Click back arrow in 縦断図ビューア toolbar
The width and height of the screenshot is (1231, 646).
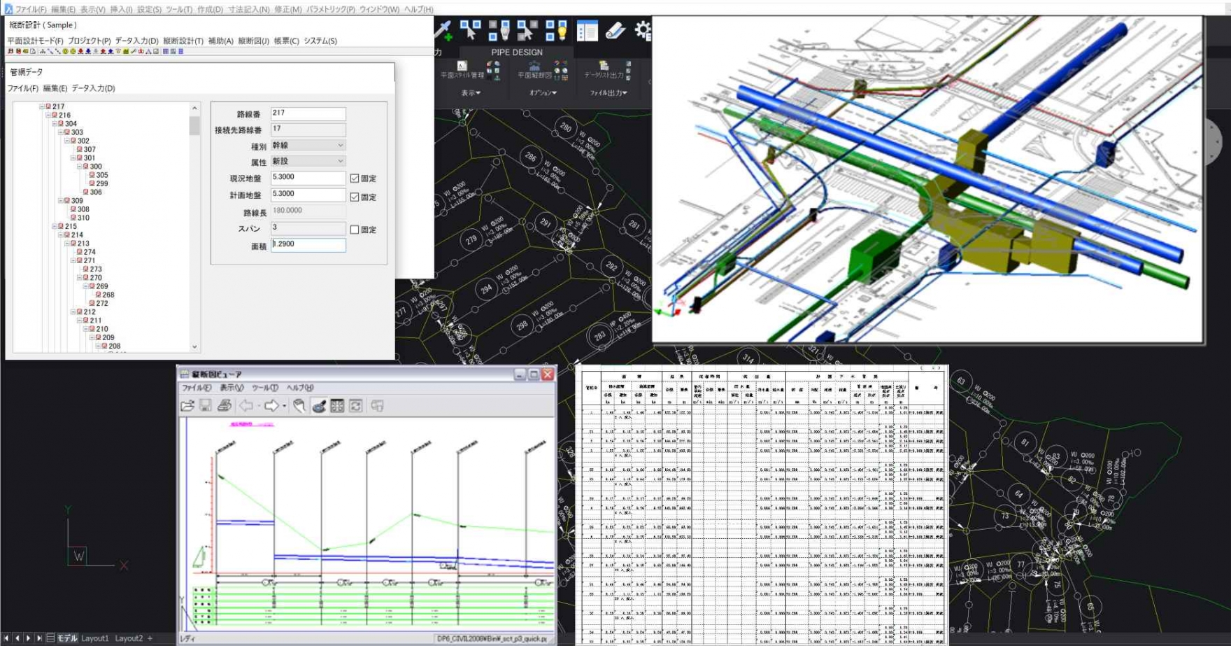[246, 406]
